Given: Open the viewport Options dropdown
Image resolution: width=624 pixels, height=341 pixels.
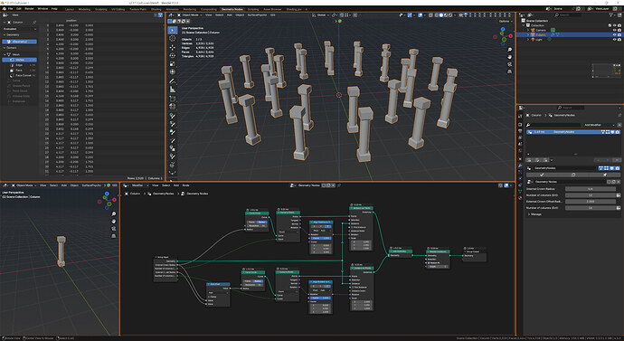Looking at the screenshot, I should pyautogui.click(x=505, y=21).
